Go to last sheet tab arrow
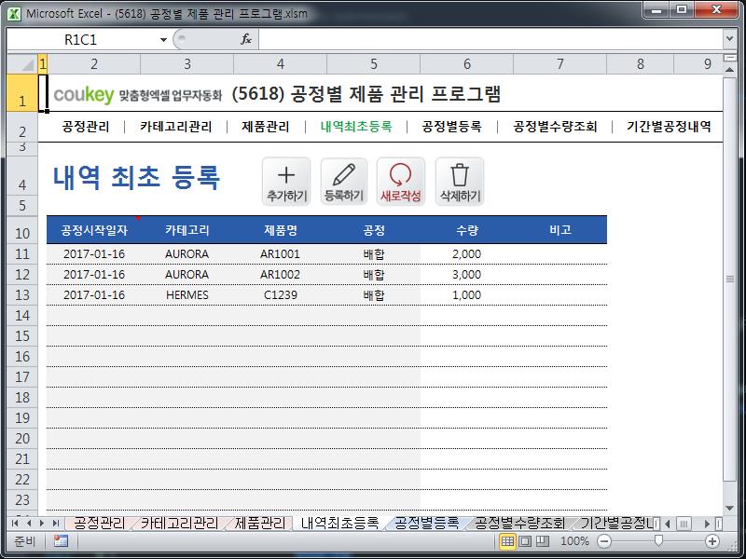The width and height of the screenshot is (746, 559). coord(56,524)
